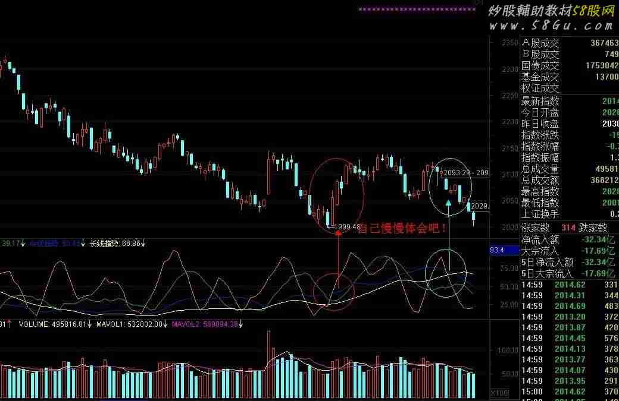The height and width of the screenshot is (401, 619).
Task: Click the A股成交 label in the quote panel
Action: pos(540,43)
